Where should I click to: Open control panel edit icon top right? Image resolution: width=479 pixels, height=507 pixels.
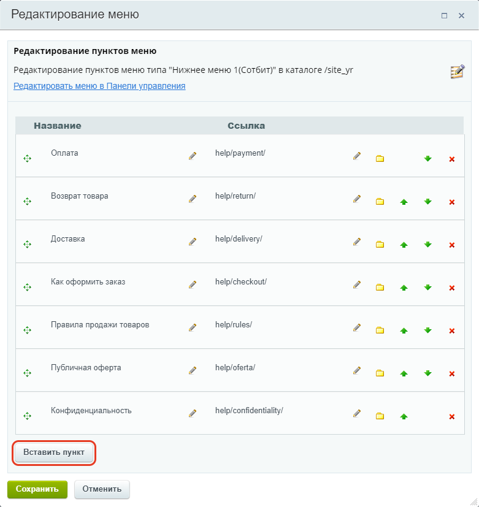coord(458,72)
